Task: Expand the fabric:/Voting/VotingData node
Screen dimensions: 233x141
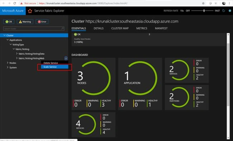Action: click(16, 54)
